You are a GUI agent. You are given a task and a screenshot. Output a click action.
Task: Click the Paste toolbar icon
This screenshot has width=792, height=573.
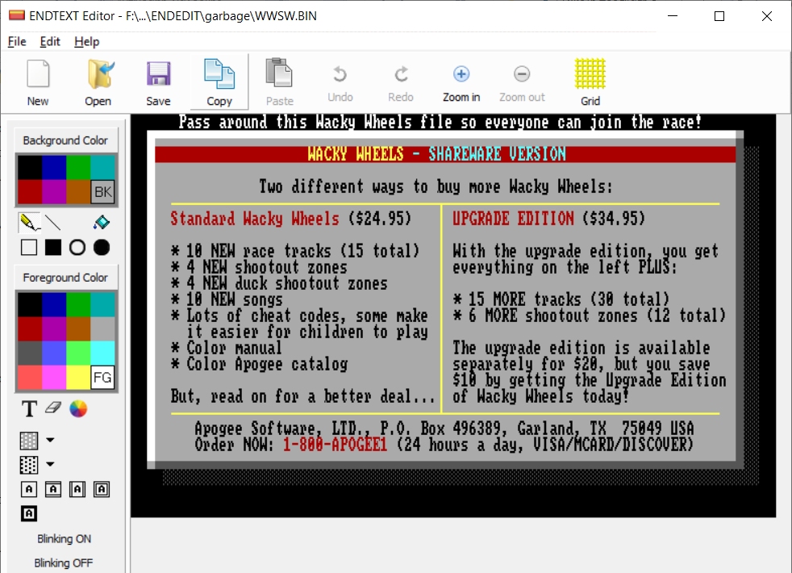(x=279, y=82)
